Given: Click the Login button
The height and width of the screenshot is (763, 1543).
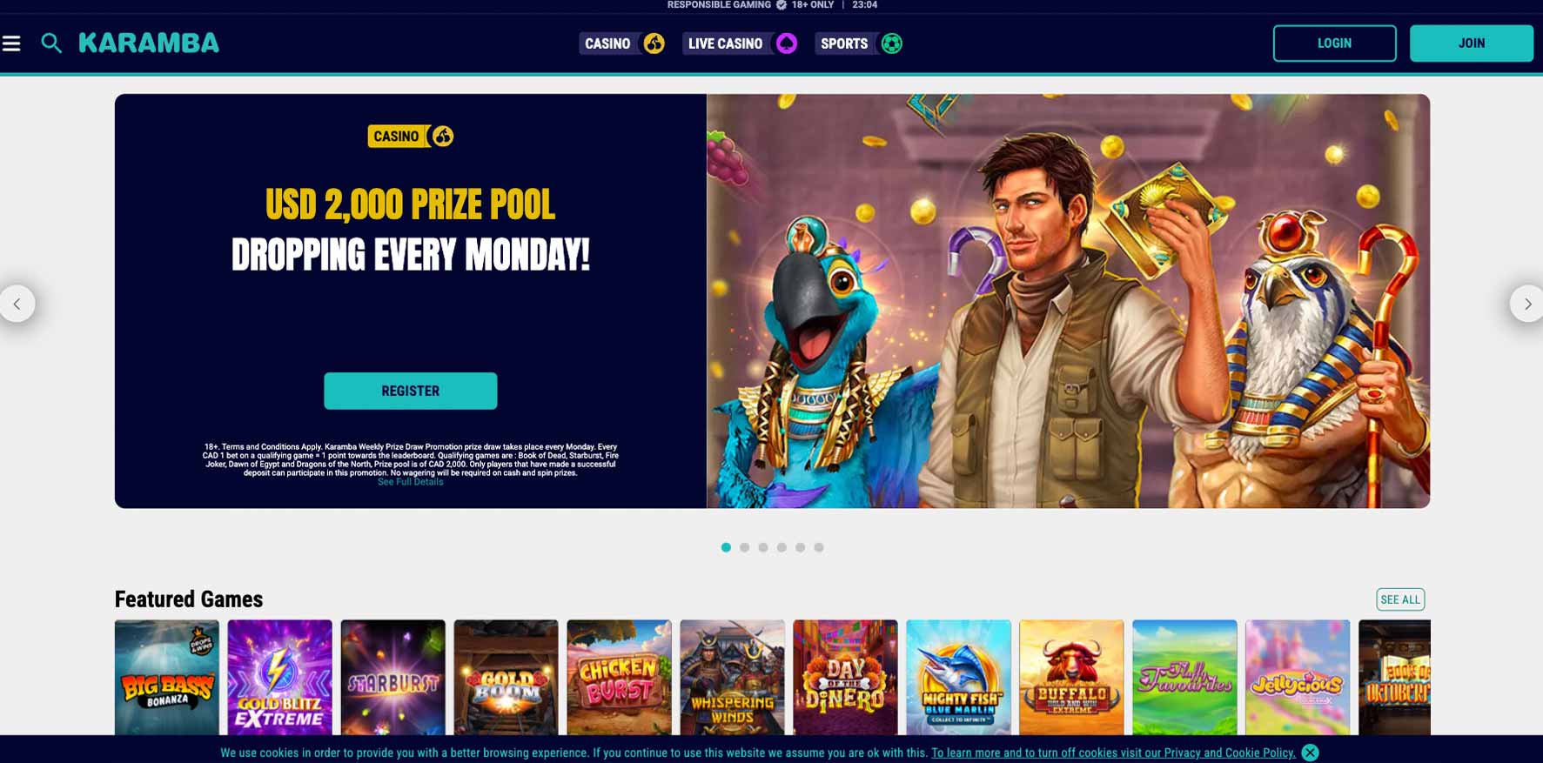Looking at the screenshot, I should pos(1334,44).
